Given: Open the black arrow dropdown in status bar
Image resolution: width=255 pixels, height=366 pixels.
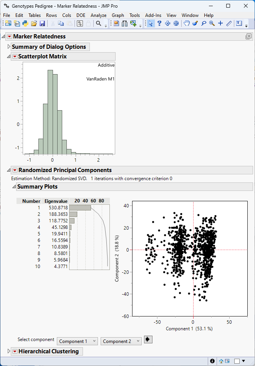Looking at the screenshot, I should click(243, 361).
